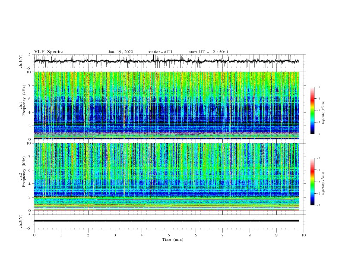342x264 pixels.
Task: Select the date "Jan. 19, 2020"
Action: pyautogui.click(x=120, y=52)
